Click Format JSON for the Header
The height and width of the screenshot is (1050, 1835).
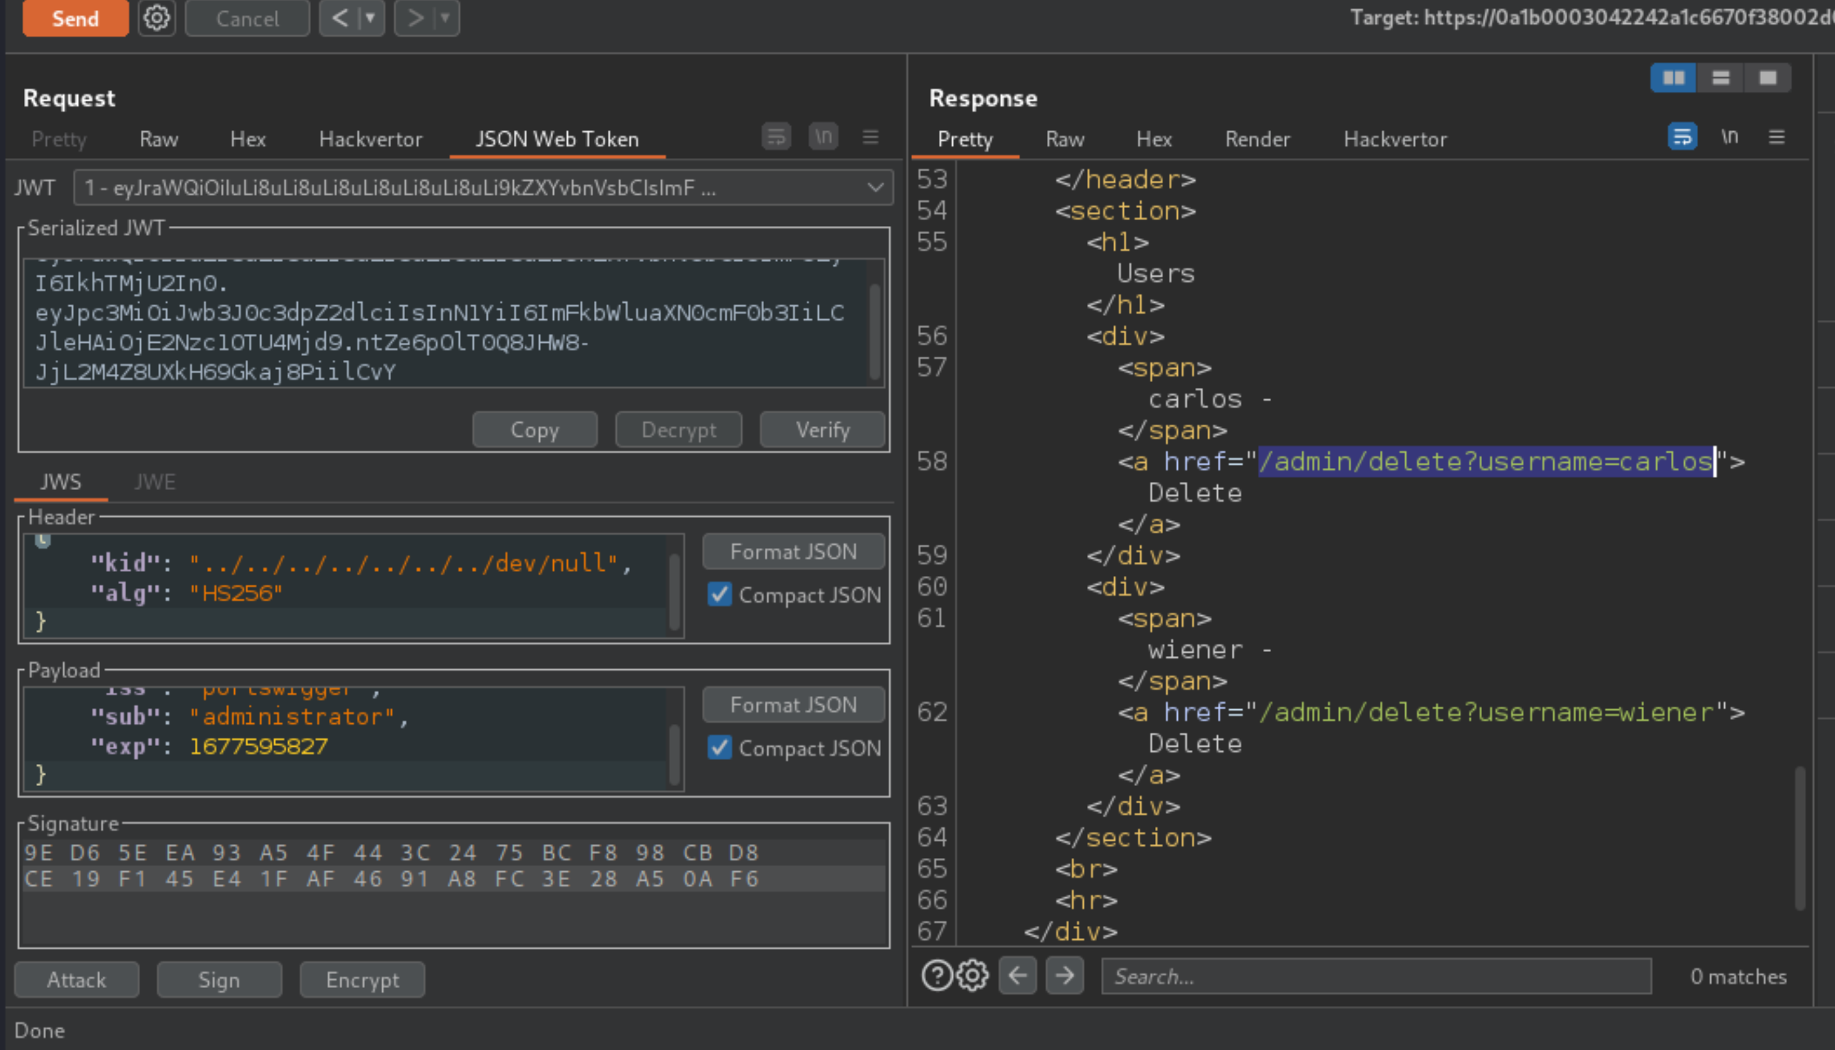click(x=794, y=552)
